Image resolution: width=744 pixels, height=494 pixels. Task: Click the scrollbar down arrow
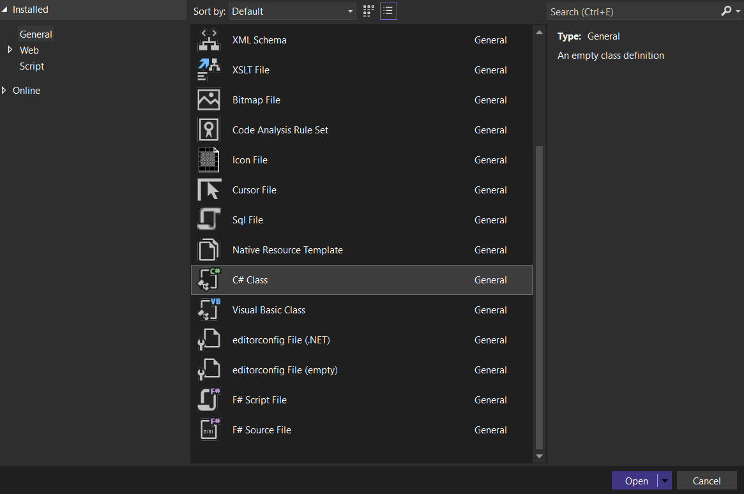click(x=539, y=456)
